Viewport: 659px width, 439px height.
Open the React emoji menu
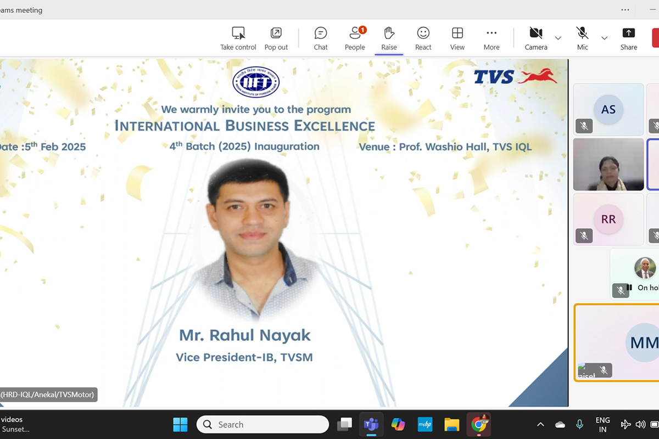[x=423, y=38]
